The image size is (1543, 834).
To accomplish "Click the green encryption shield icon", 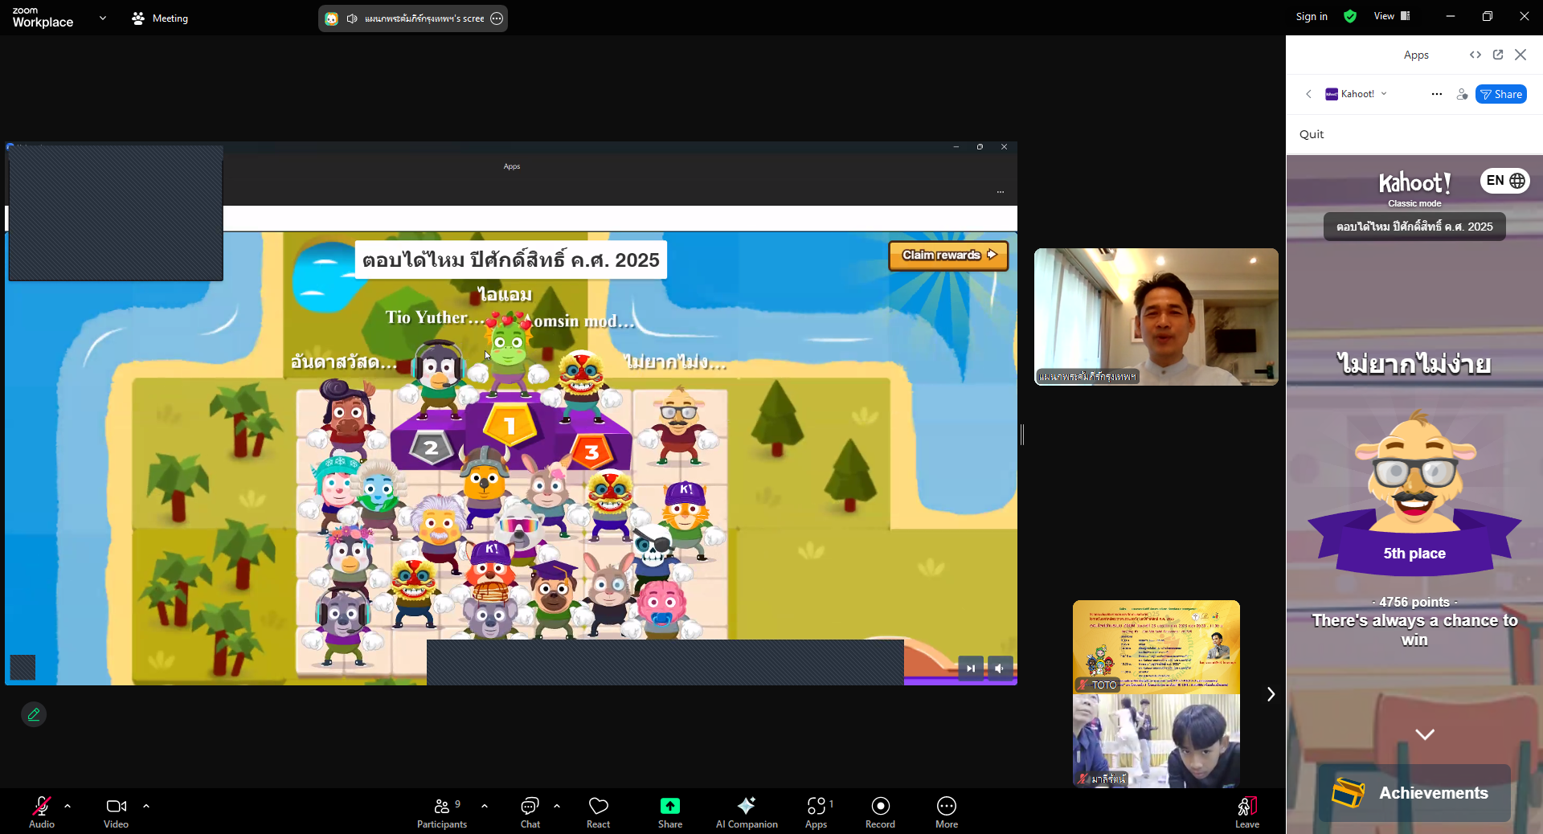I will pos(1350,16).
